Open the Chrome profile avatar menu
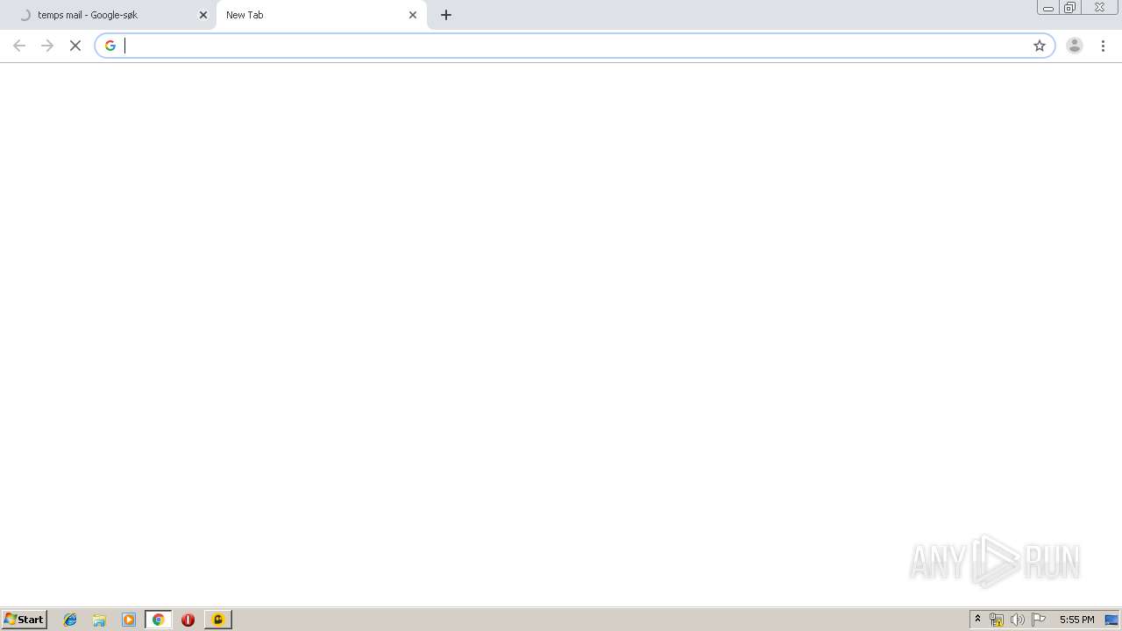The image size is (1122, 631). 1075,46
